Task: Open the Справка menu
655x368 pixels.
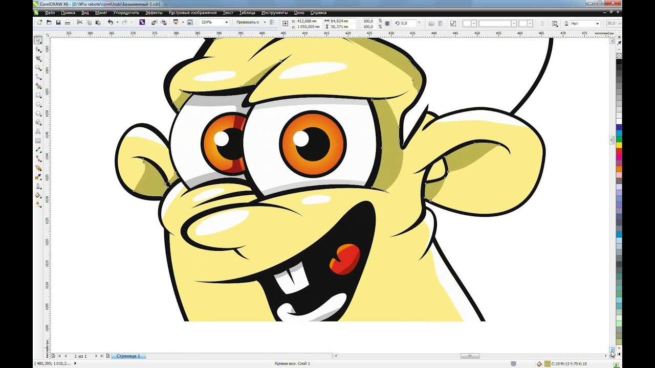Action: coord(318,12)
